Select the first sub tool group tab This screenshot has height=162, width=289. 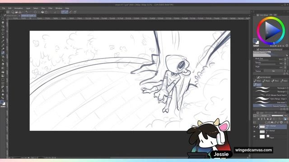coord(257,81)
